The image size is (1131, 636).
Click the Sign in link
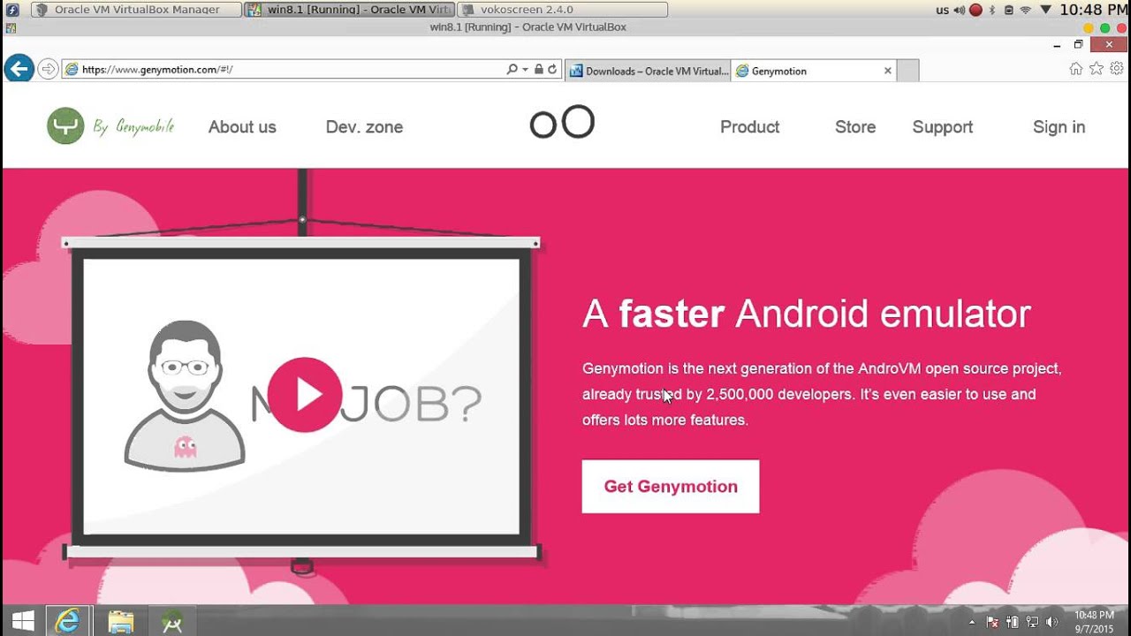click(x=1059, y=127)
